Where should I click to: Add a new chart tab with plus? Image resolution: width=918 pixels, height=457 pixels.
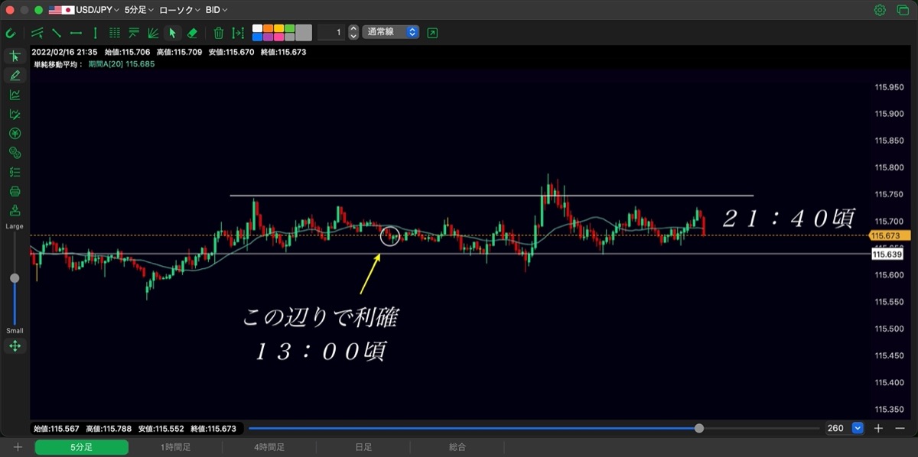[x=18, y=447]
